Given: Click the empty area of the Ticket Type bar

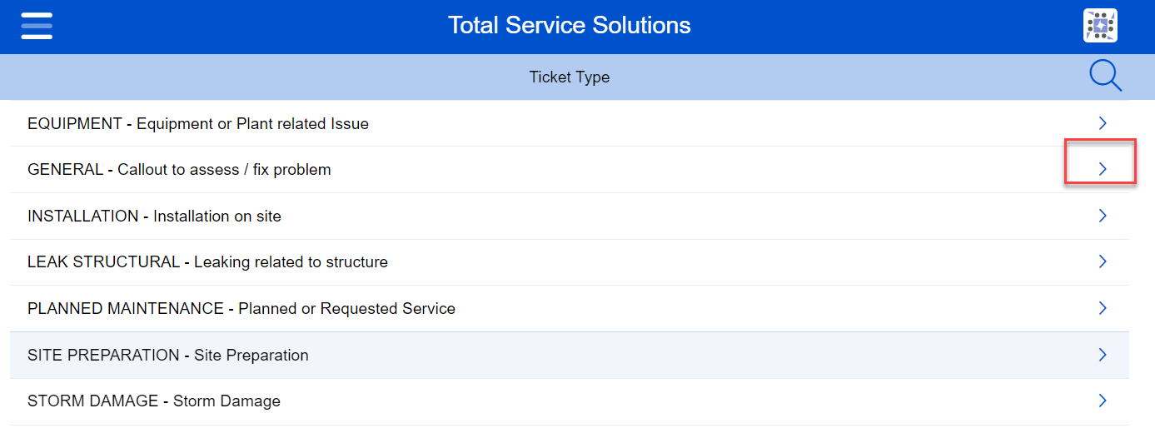Looking at the screenshot, I should (x=250, y=77).
